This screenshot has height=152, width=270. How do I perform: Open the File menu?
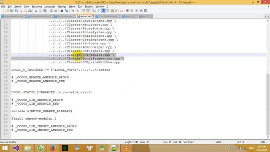(x=3, y=7)
